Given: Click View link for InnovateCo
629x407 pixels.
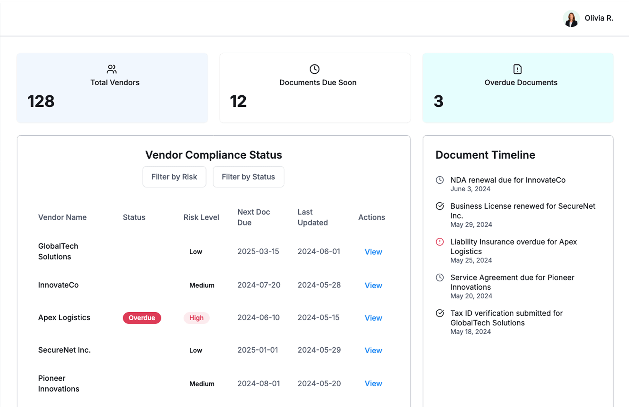Looking at the screenshot, I should (x=373, y=285).
